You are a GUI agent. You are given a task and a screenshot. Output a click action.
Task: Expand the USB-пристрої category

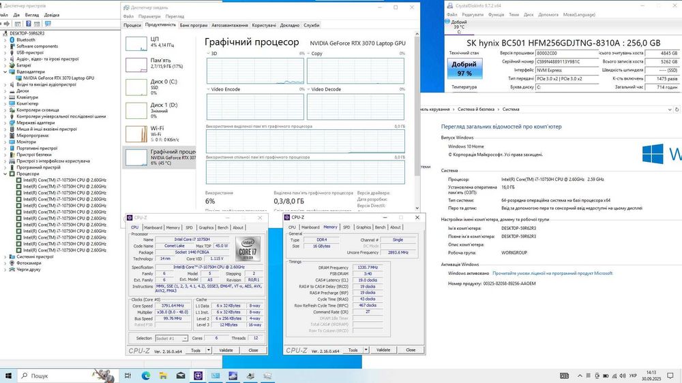(x=5, y=52)
